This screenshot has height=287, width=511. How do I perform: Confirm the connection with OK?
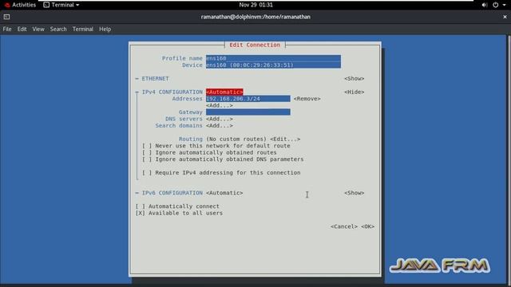point(367,226)
